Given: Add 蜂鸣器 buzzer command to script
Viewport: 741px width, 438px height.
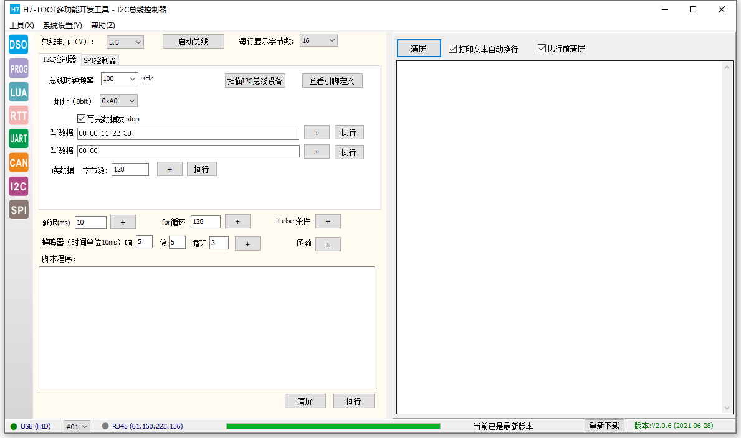Looking at the screenshot, I should [x=247, y=243].
